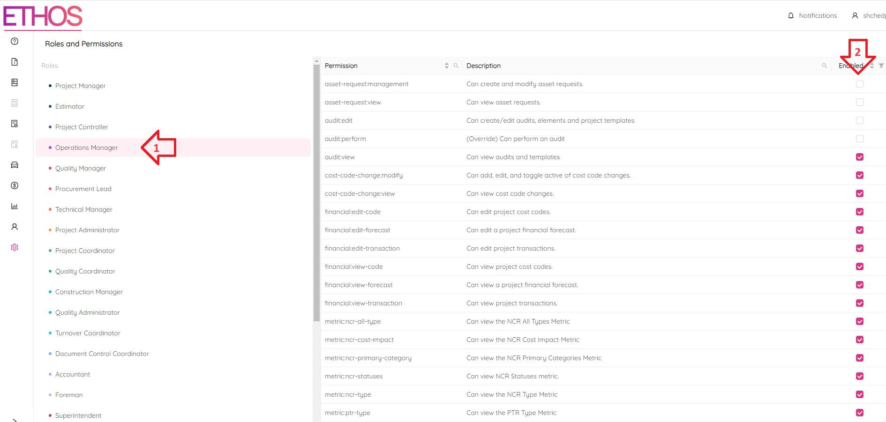Toggle sort on the Permission column
The width and height of the screenshot is (886, 422).
click(446, 66)
